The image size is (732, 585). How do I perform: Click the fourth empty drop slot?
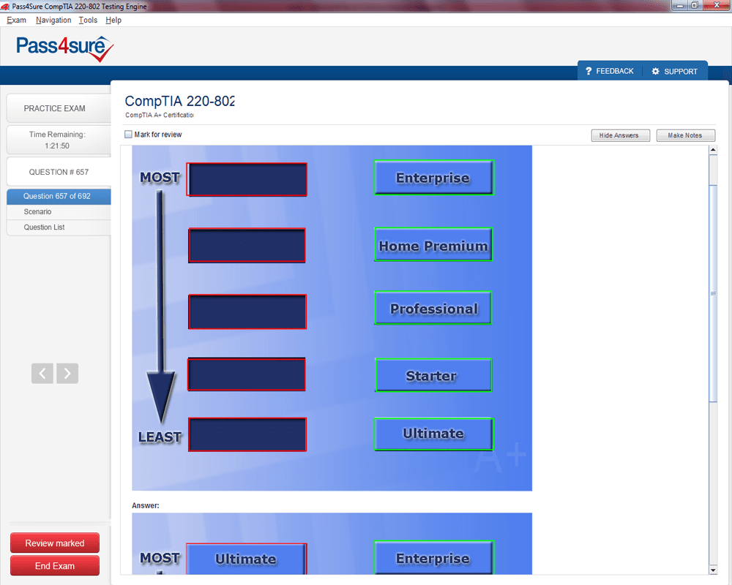247,374
